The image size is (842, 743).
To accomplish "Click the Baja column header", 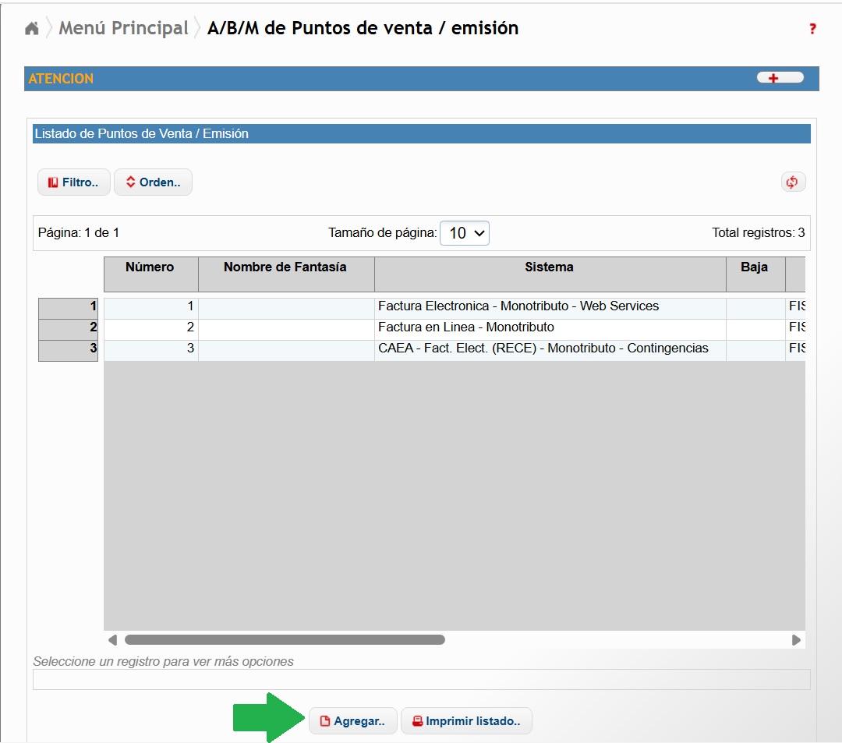I will tap(754, 267).
